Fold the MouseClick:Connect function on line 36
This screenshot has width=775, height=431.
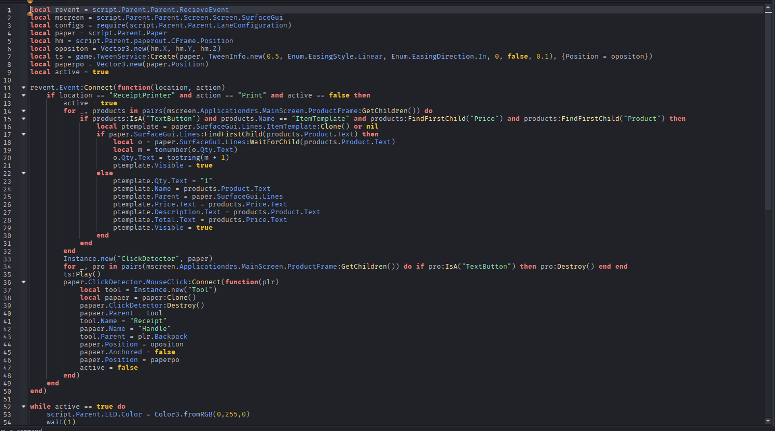pos(23,282)
